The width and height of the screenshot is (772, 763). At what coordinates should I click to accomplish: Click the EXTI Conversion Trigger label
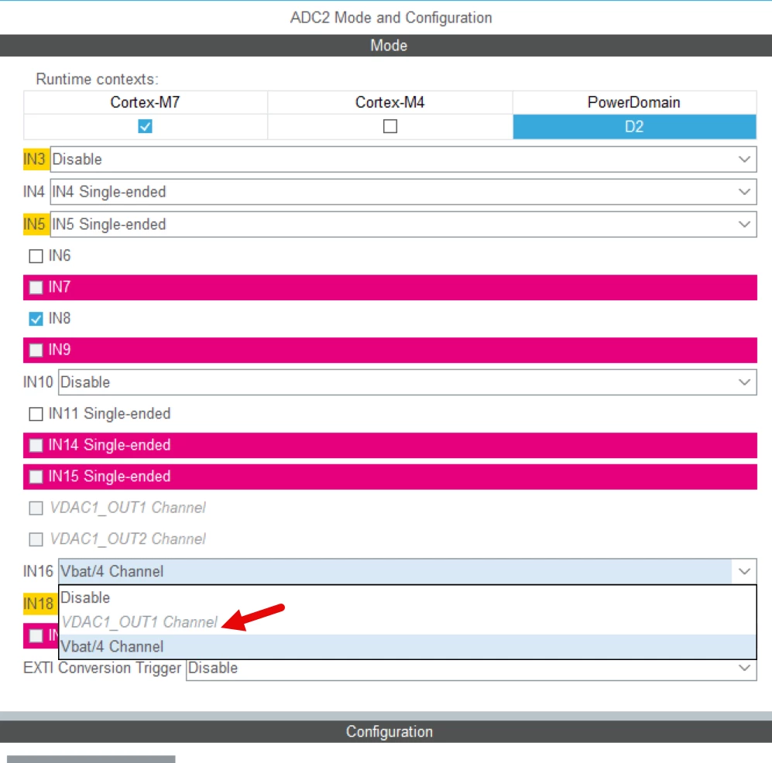click(x=102, y=668)
